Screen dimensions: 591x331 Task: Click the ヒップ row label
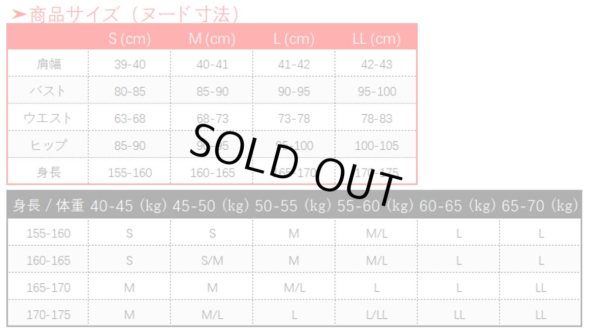(x=48, y=145)
